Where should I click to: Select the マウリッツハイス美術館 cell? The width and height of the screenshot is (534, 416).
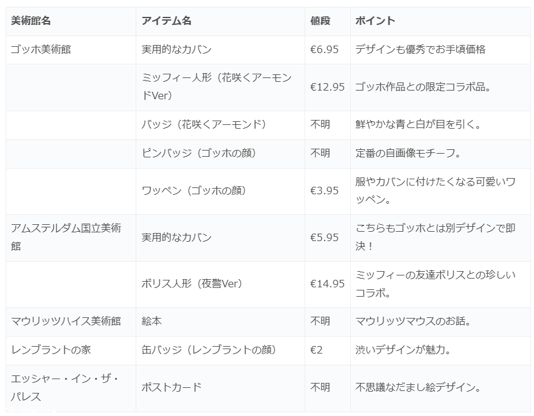[x=66, y=321]
